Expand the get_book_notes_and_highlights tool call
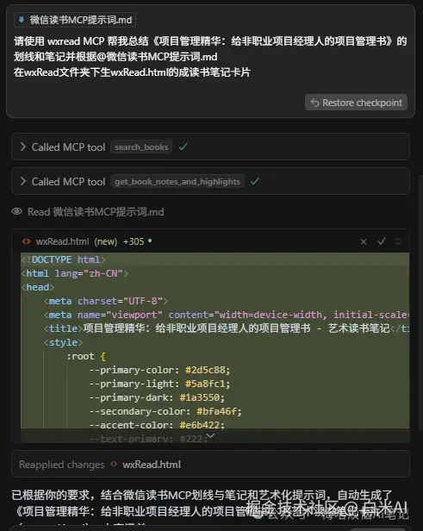 pyautogui.click(x=23, y=181)
